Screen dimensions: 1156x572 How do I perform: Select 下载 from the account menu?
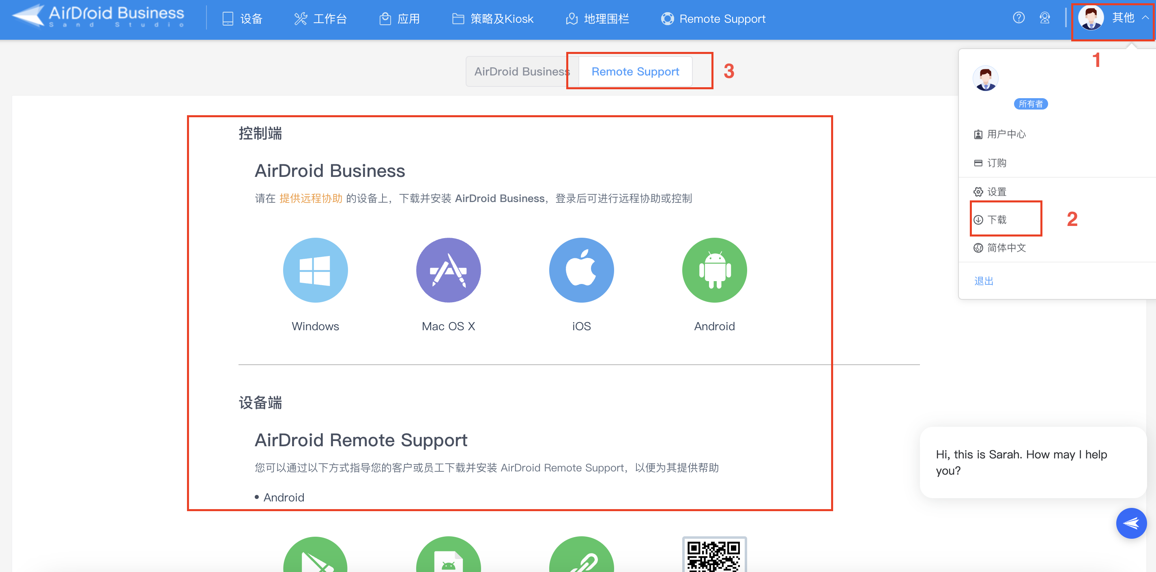996,219
